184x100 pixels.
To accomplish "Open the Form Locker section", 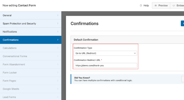I will (31, 72).
